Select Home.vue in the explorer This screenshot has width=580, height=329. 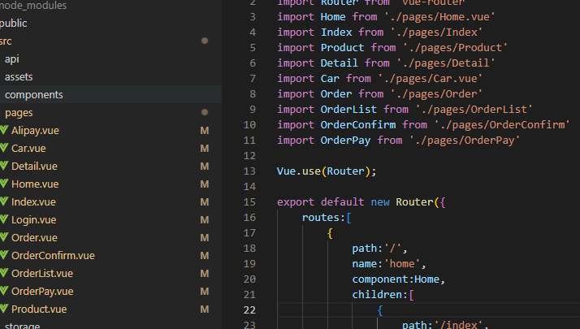pyautogui.click(x=35, y=184)
